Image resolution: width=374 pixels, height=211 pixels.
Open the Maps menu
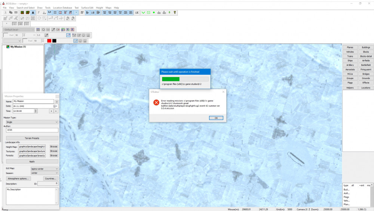pyautogui.click(x=108, y=7)
